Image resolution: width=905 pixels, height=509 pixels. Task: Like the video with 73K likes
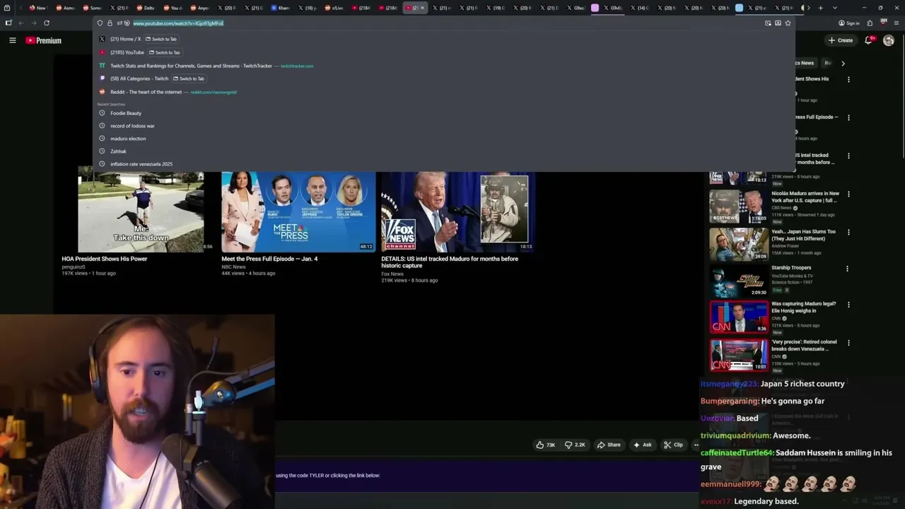tap(545, 445)
